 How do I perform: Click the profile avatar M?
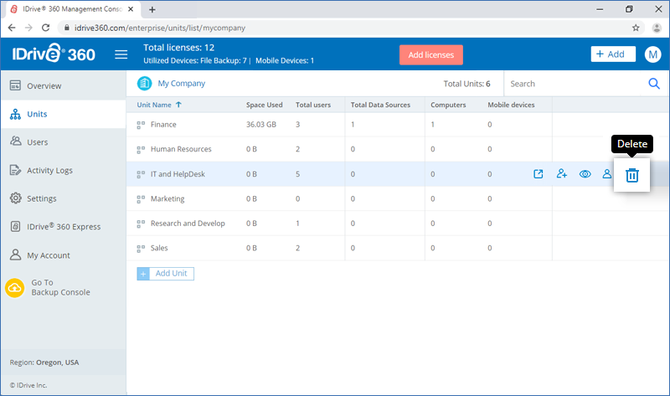click(x=652, y=54)
